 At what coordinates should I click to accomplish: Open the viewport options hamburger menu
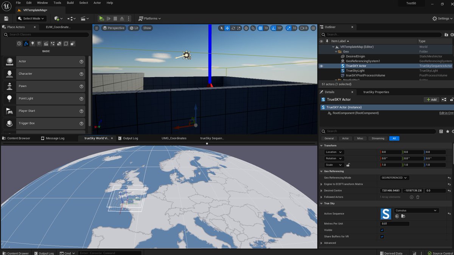96,28
